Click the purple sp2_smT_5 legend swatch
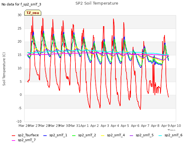The width and height of the screenshot is (194, 146). (x=131, y=136)
